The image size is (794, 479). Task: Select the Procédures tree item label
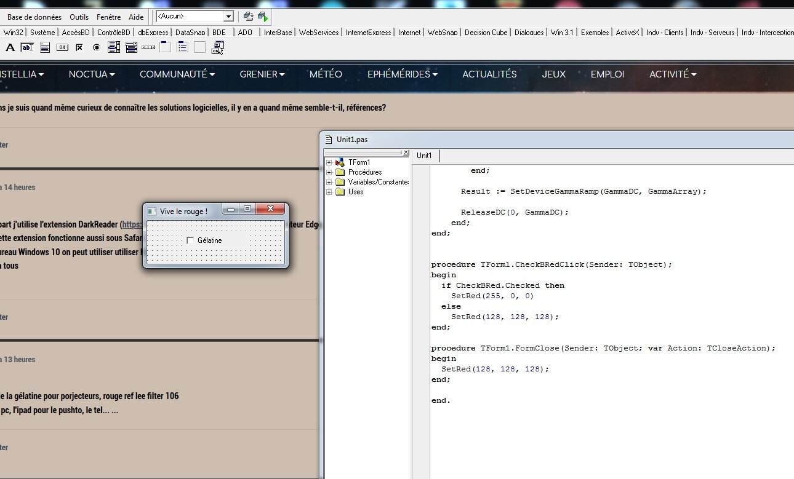[365, 172]
